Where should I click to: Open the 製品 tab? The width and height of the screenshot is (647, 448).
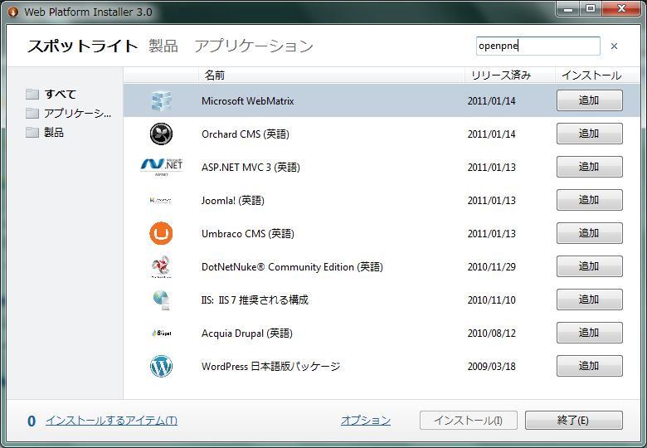point(163,46)
